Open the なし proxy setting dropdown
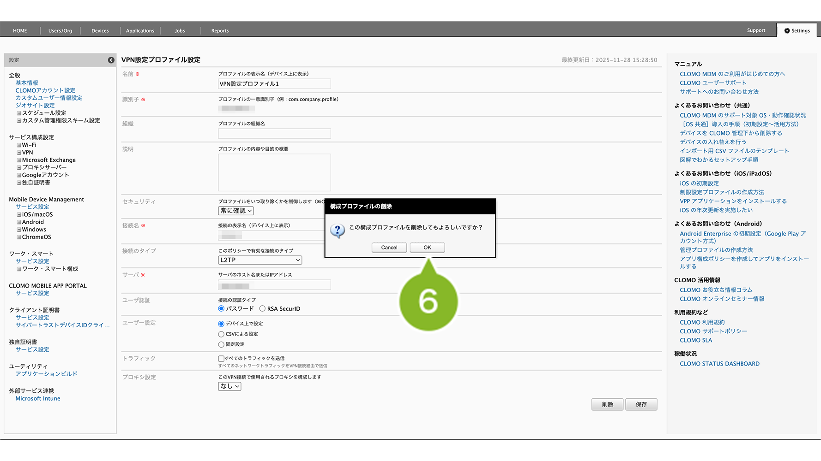 229,386
